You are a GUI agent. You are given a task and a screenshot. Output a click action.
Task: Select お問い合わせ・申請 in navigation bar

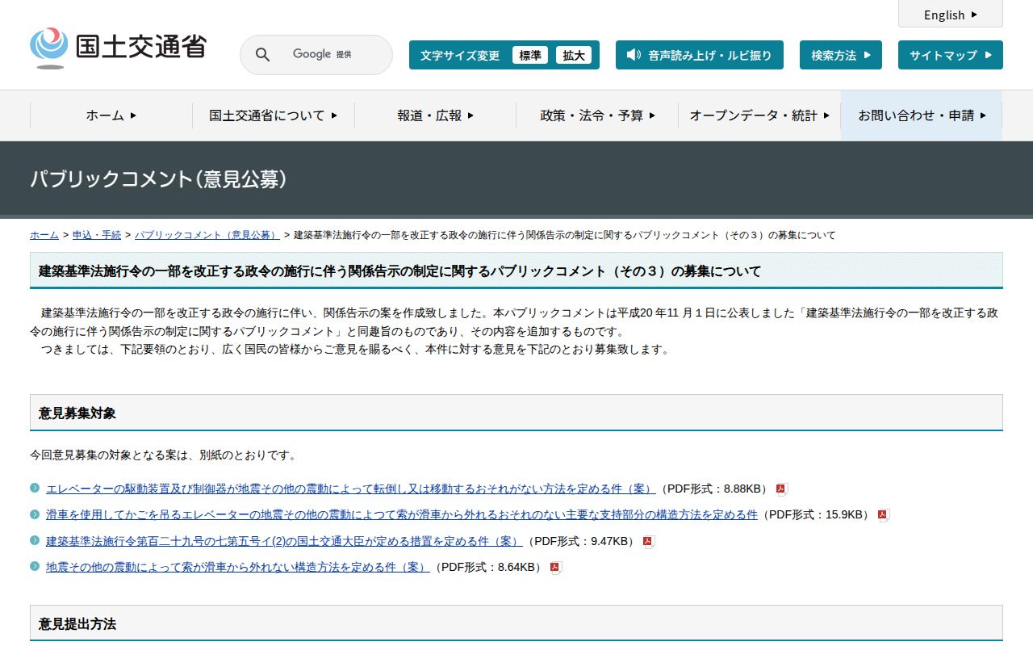(922, 115)
